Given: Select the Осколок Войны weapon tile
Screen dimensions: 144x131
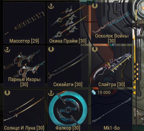Looking at the screenshot, I should coord(112,23).
